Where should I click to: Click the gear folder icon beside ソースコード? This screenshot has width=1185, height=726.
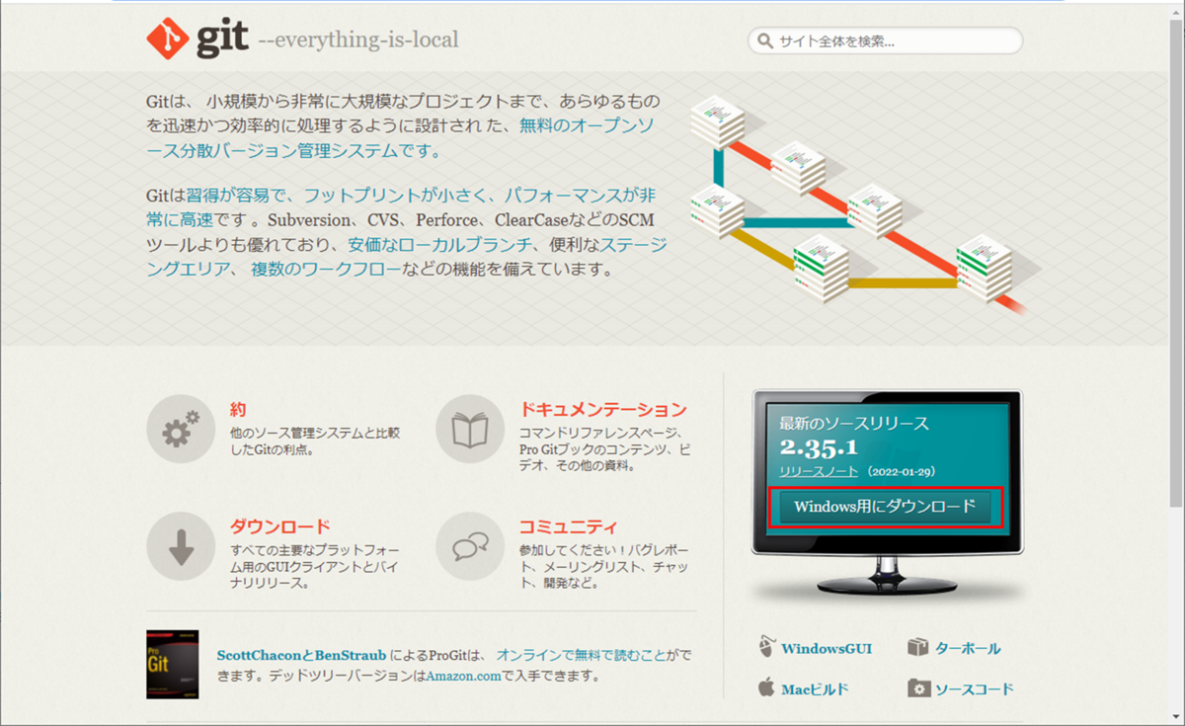918,688
